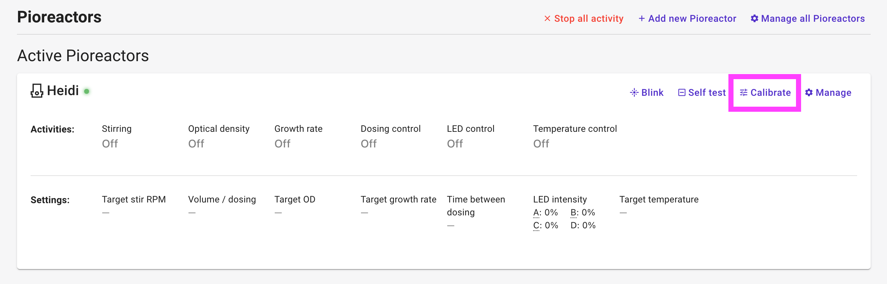
Task: Open Add new Pioreactor dialog
Action: [687, 18]
